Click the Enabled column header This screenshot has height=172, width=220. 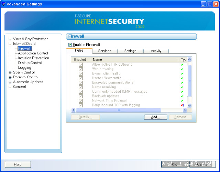[x=80, y=59]
